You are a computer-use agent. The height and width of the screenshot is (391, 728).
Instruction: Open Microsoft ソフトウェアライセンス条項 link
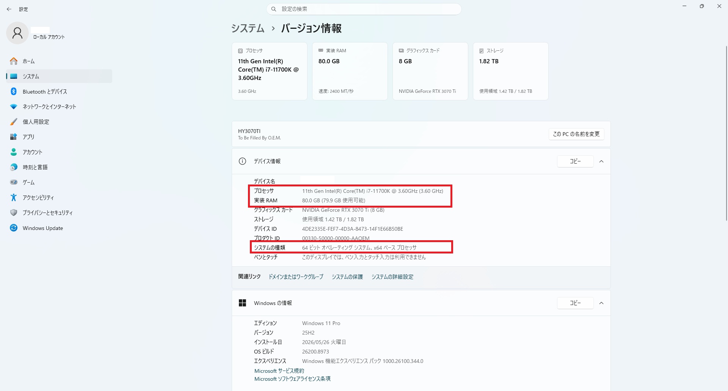pos(292,379)
